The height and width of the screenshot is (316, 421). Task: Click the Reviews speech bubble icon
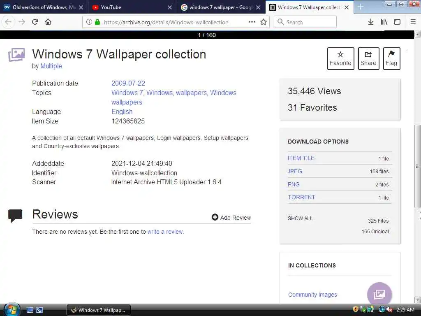click(15, 216)
